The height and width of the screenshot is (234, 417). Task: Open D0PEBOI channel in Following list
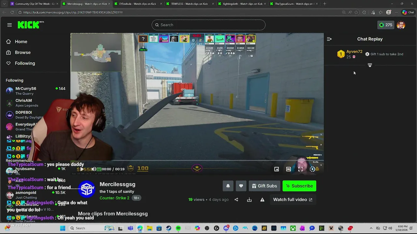point(36,115)
